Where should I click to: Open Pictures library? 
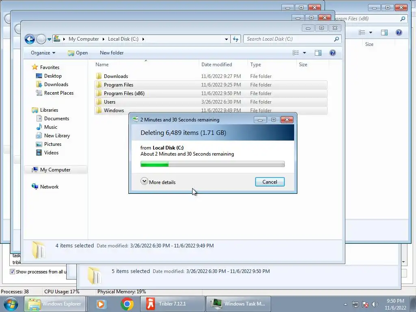pyautogui.click(x=52, y=144)
